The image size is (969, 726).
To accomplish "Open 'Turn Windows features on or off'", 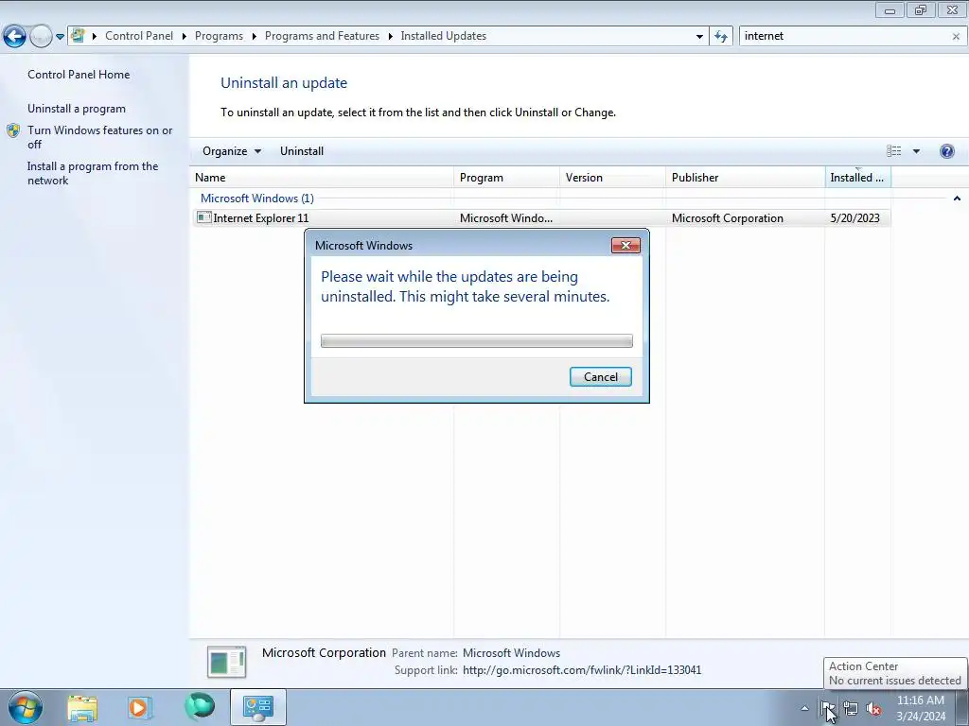I will (x=100, y=137).
